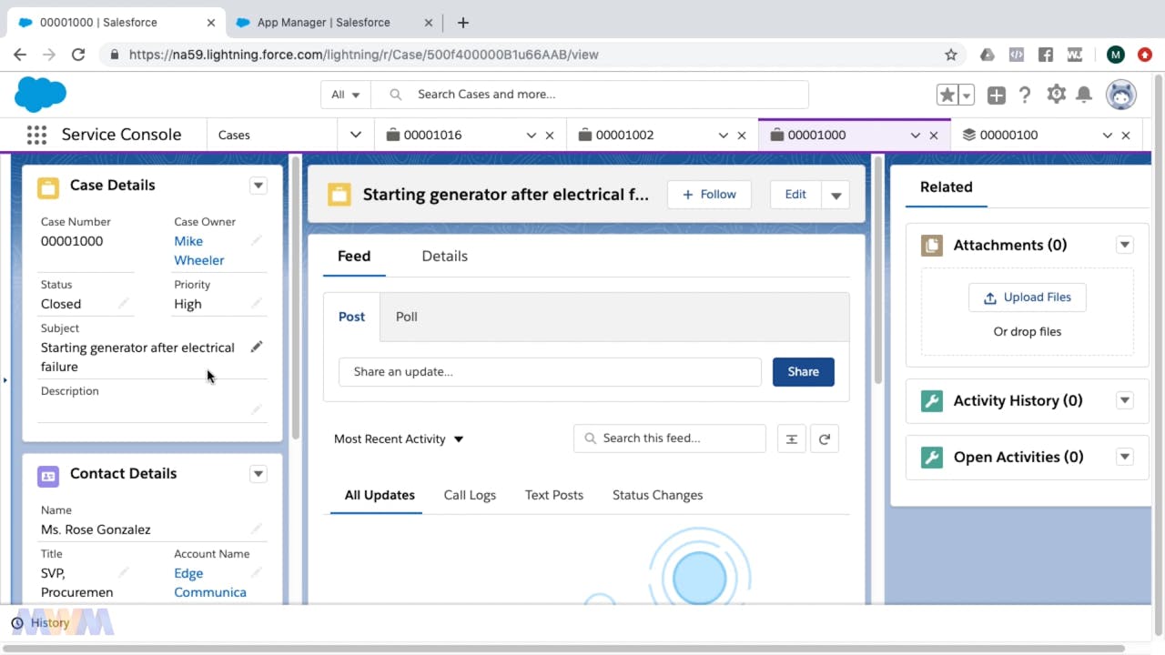Close the 00001000 workspace tab
1165x655 pixels.
point(934,136)
